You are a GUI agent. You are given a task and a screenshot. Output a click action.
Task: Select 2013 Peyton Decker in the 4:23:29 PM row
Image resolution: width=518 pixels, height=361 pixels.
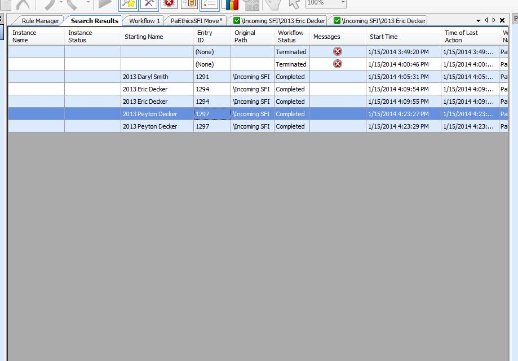(157, 126)
